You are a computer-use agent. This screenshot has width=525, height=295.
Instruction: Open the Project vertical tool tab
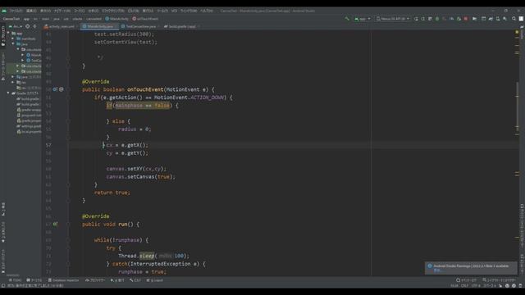click(3, 36)
